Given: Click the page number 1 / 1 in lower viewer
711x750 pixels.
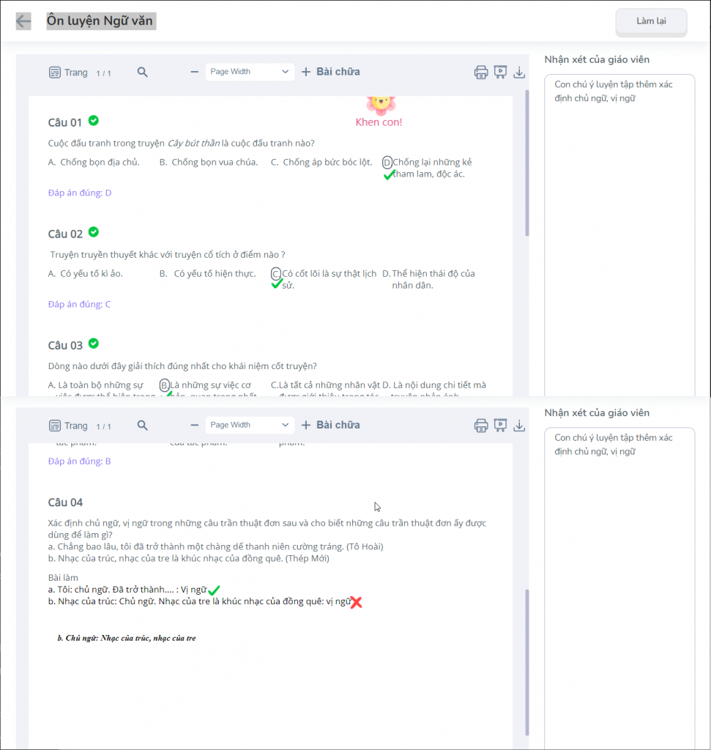Looking at the screenshot, I should tap(104, 426).
